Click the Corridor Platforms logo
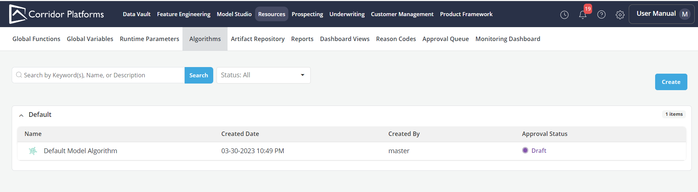Image resolution: width=698 pixels, height=192 pixels. [x=56, y=14]
